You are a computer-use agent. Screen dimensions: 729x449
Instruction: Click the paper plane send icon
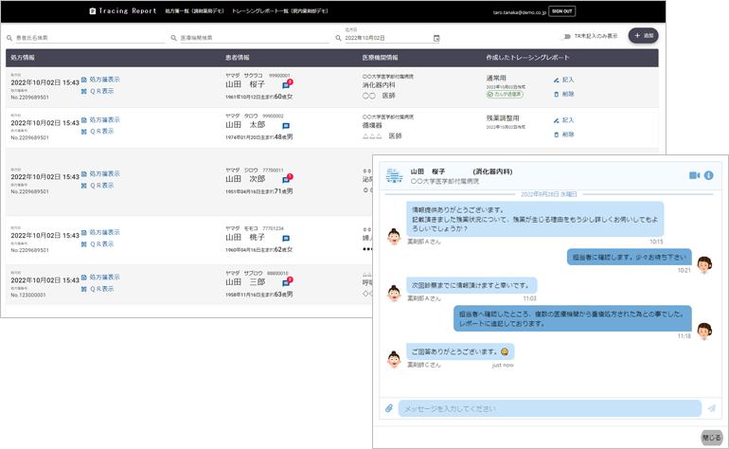pyautogui.click(x=711, y=408)
